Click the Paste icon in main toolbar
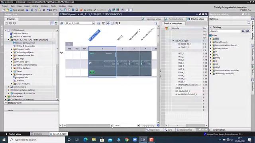The width and height of the screenshot is (255, 143). coord(40,10)
